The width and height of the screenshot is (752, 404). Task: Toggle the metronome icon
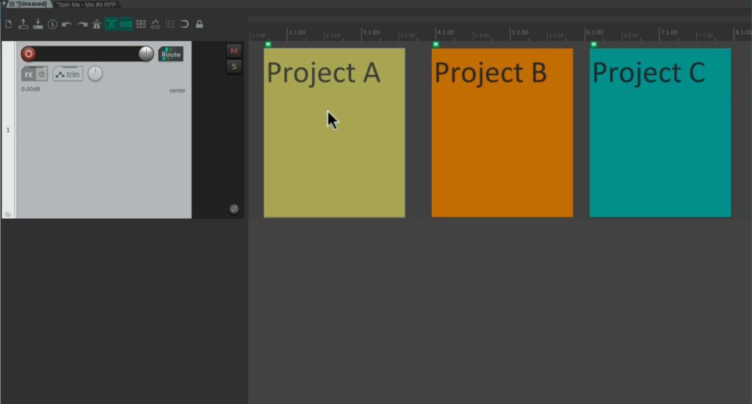[96, 24]
